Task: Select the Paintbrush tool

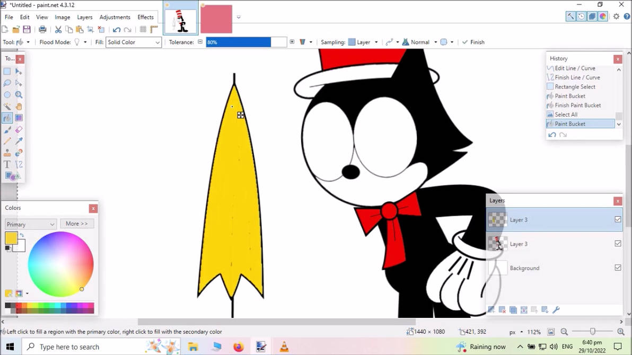Action: [x=7, y=130]
